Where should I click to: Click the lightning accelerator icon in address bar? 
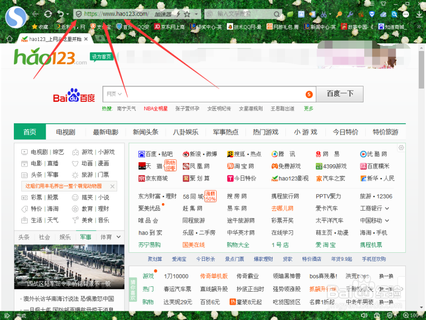[x=178, y=14]
